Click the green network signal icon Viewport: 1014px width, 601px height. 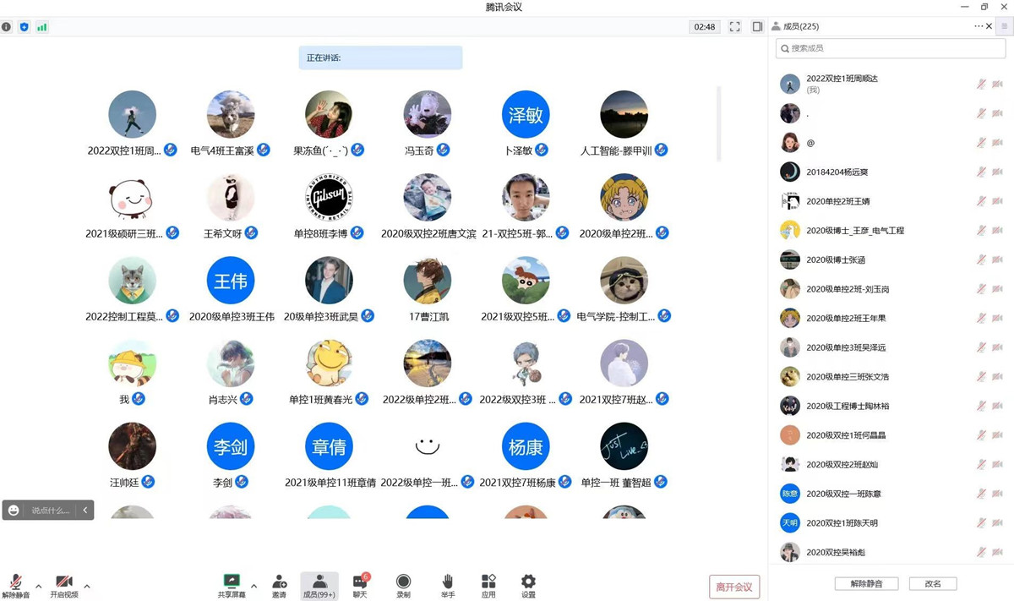pyautogui.click(x=41, y=27)
